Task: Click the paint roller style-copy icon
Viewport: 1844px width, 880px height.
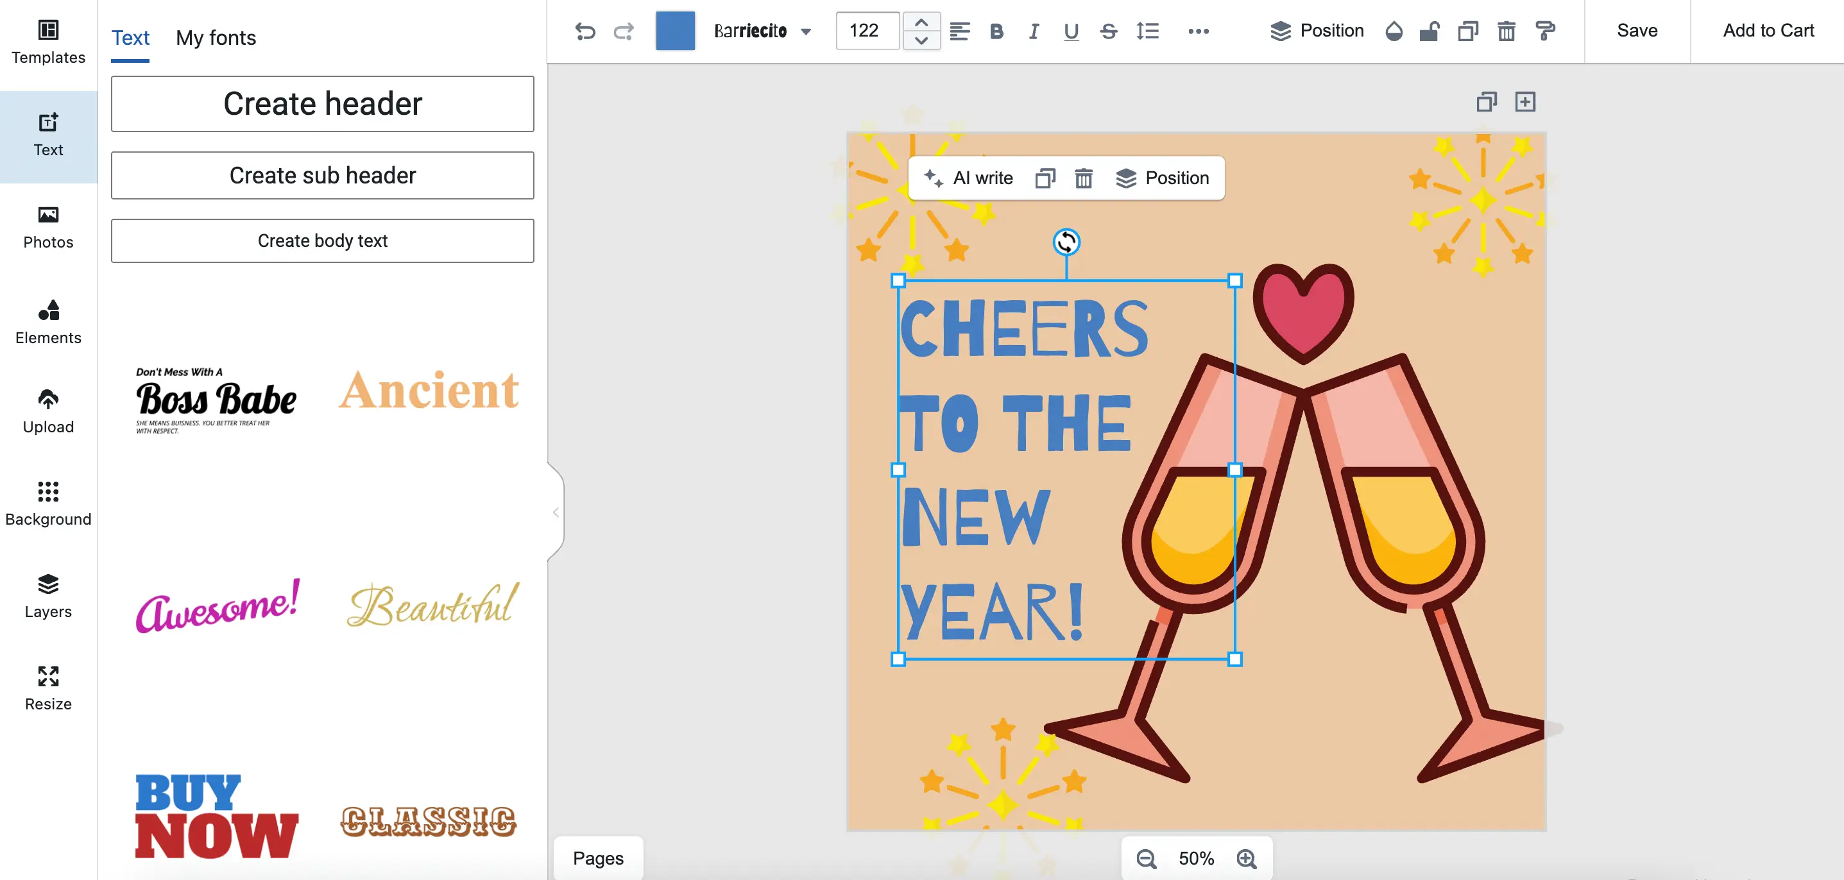Action: [x=1546, y=31]
